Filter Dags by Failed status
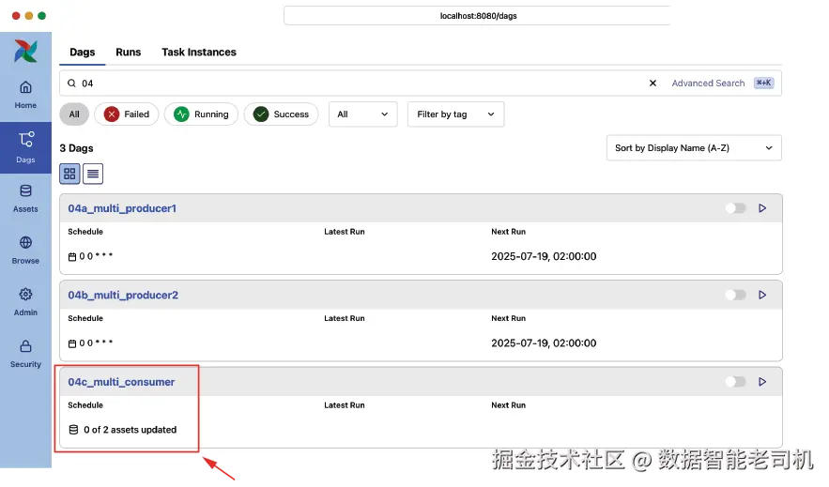 click(127, 114)
